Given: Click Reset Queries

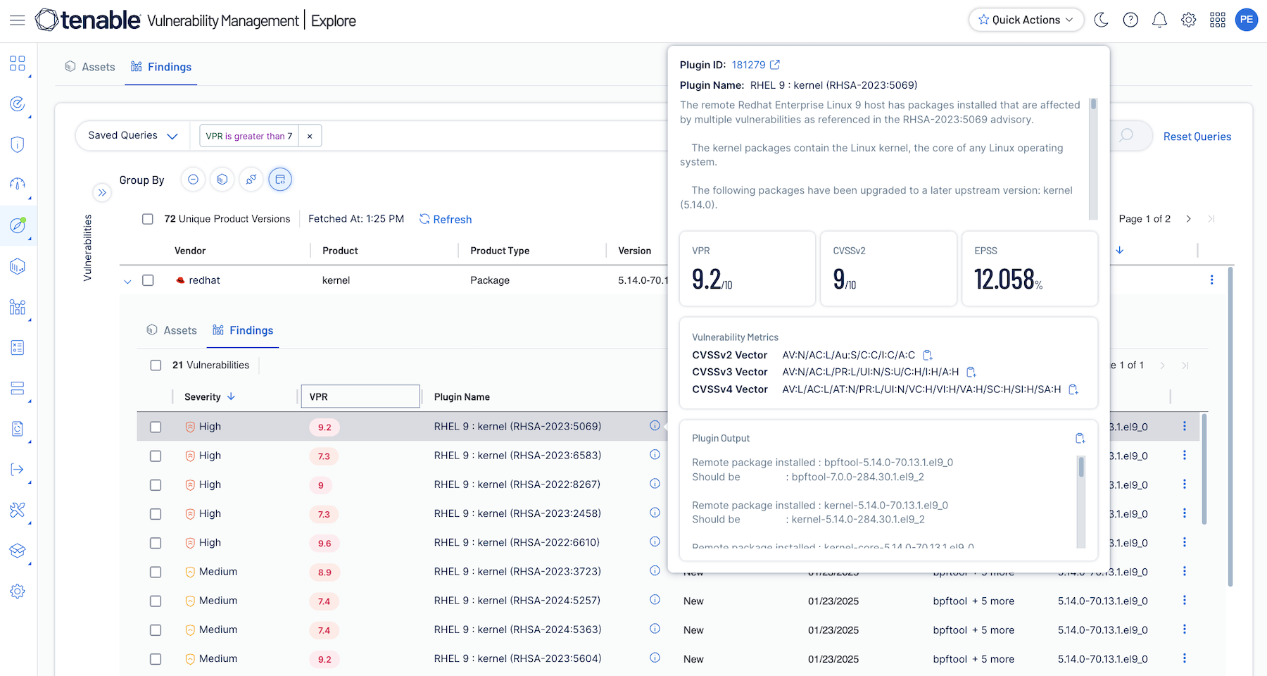Looking at the screenshot, I should [x=1197, y=137].
